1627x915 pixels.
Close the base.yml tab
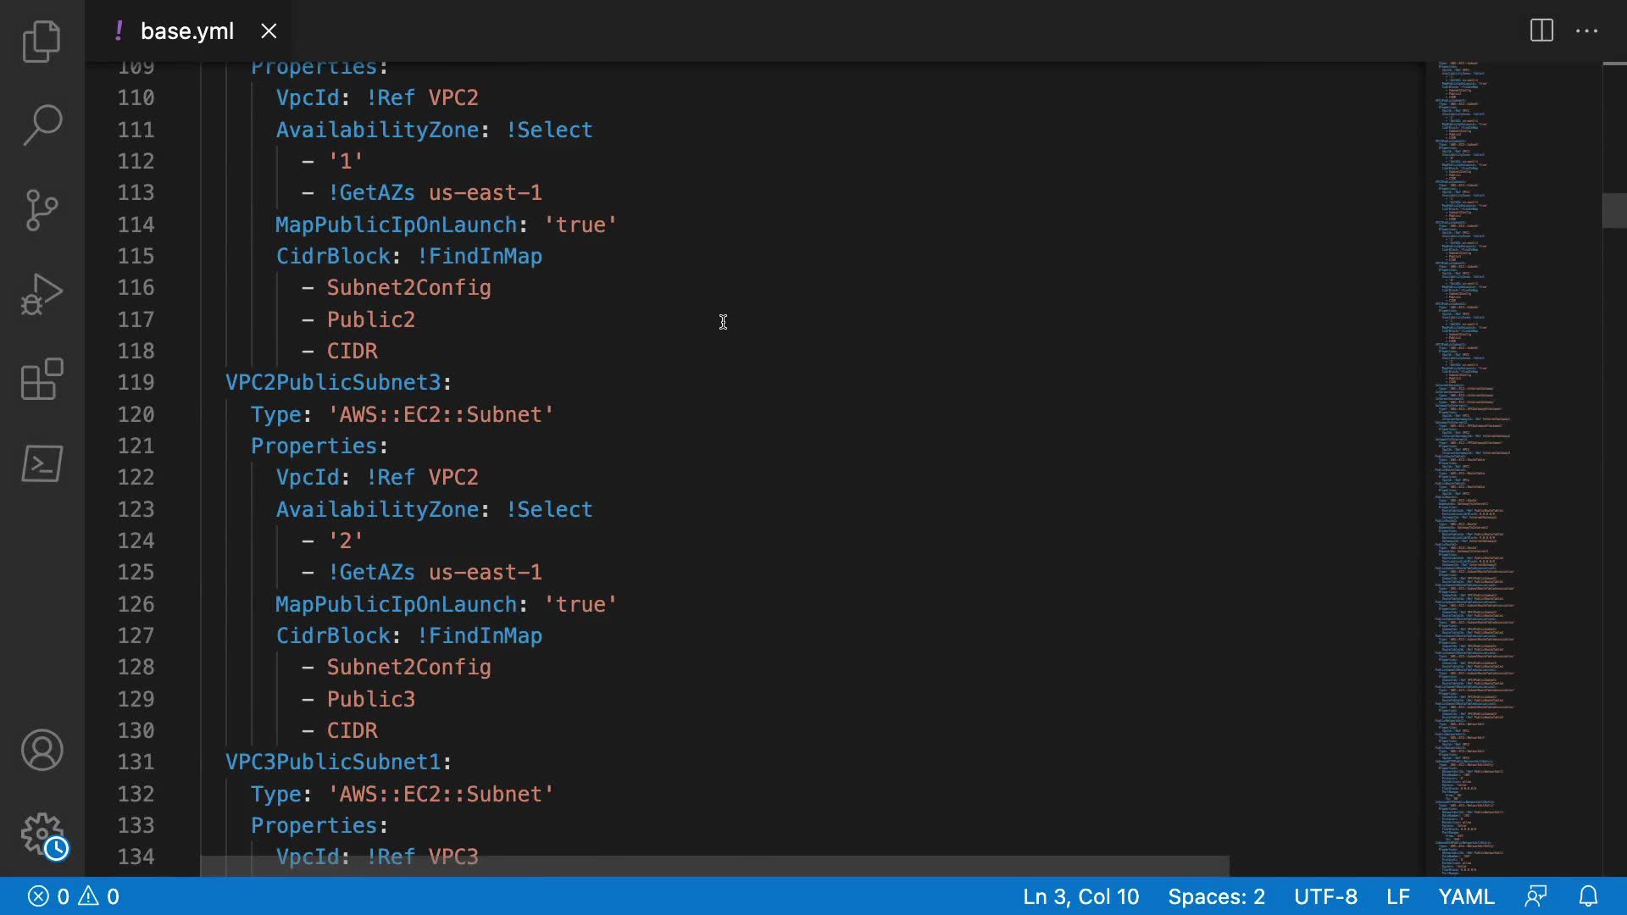269,31
